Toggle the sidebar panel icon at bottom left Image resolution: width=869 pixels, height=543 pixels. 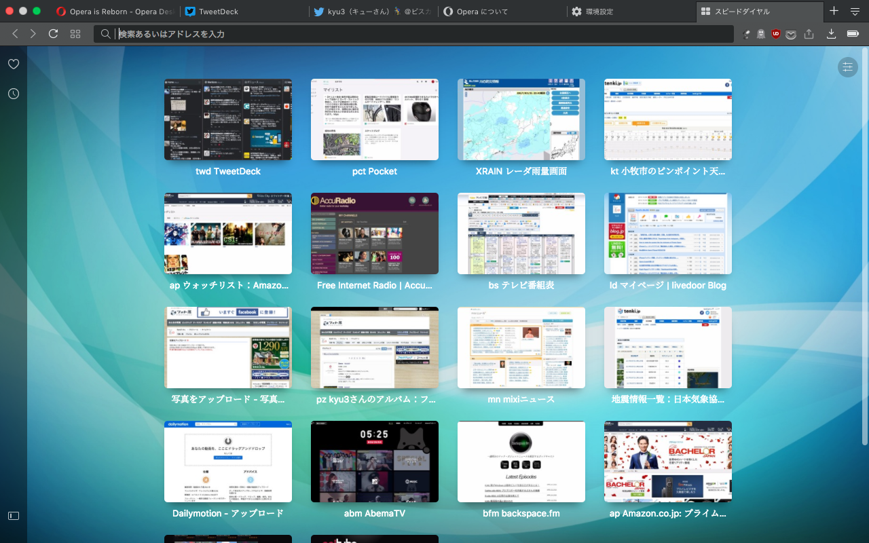click(14, 516)
